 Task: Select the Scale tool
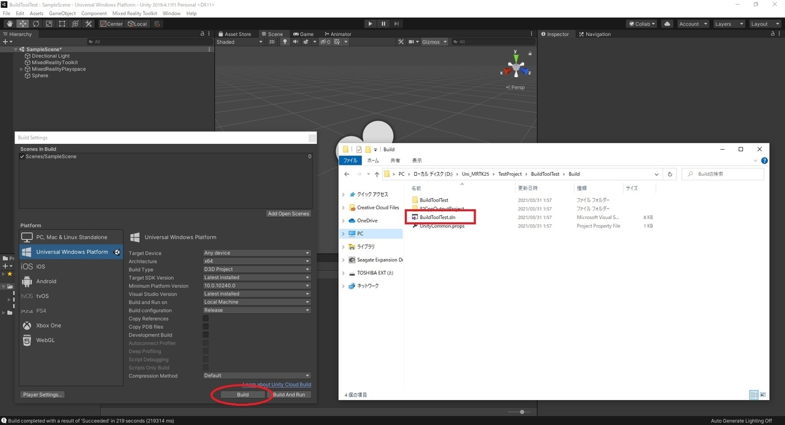click(48, 24)
